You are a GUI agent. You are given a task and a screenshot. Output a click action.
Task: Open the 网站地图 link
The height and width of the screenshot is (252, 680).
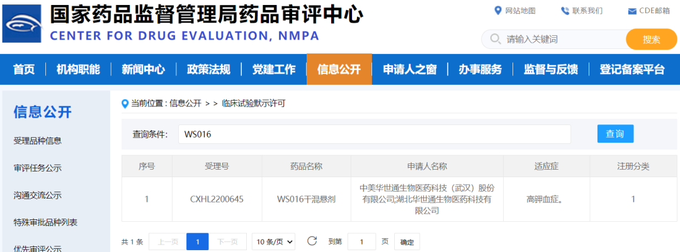click(521, 11)
